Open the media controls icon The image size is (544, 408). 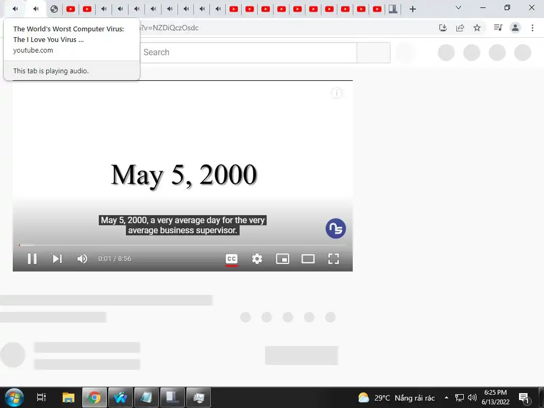point(498,28)
